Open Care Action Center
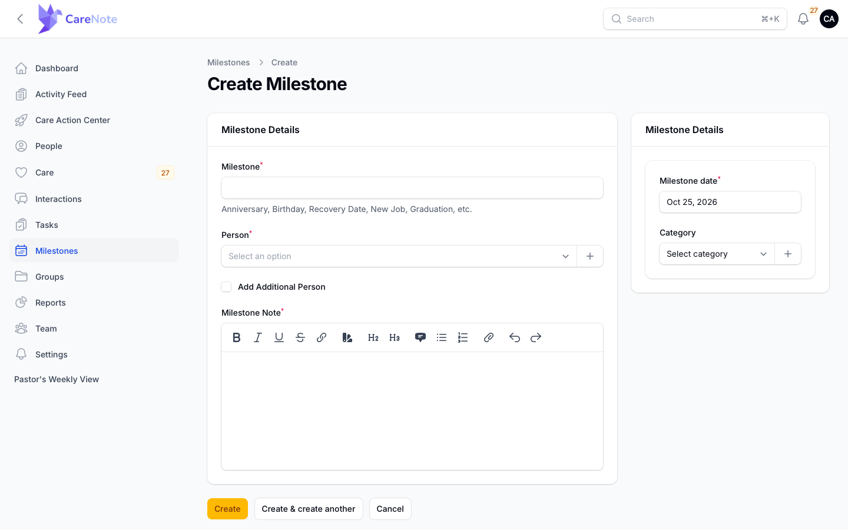Screen dimensions: 848x530 coord(94,120)
